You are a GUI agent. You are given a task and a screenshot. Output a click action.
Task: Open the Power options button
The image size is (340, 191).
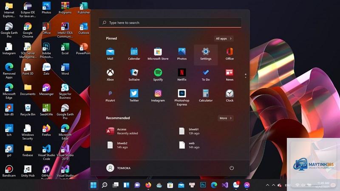tap(232, 168)
